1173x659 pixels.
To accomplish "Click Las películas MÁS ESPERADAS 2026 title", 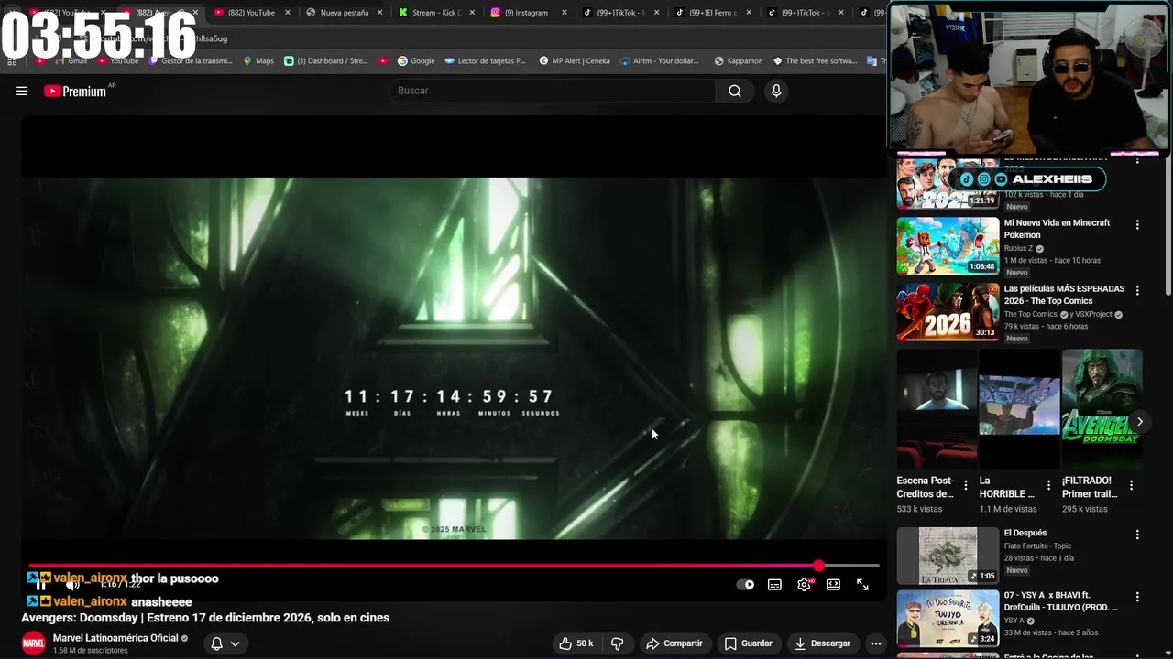I will [x=1064, y=295].
